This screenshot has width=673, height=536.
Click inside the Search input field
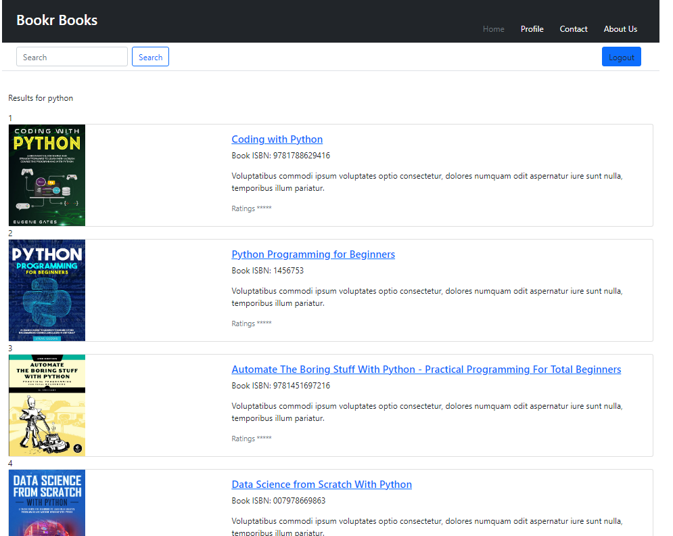pyautogui.click(x=72, y=56)
